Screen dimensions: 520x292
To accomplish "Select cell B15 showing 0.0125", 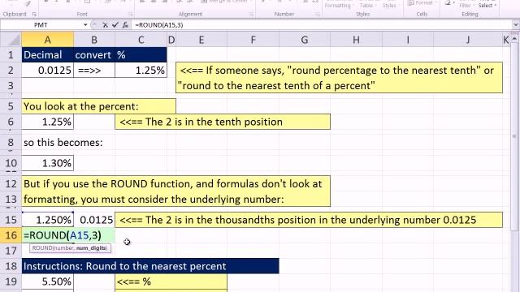I will coord(94,220).
